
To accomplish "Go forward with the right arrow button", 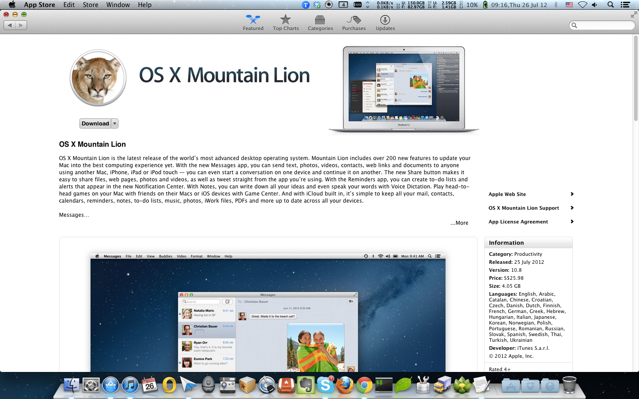I will [21, 25].
